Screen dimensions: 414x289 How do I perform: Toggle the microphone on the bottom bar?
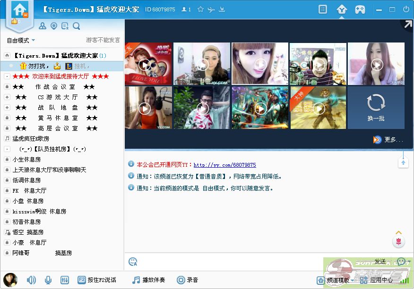[48, 280]
